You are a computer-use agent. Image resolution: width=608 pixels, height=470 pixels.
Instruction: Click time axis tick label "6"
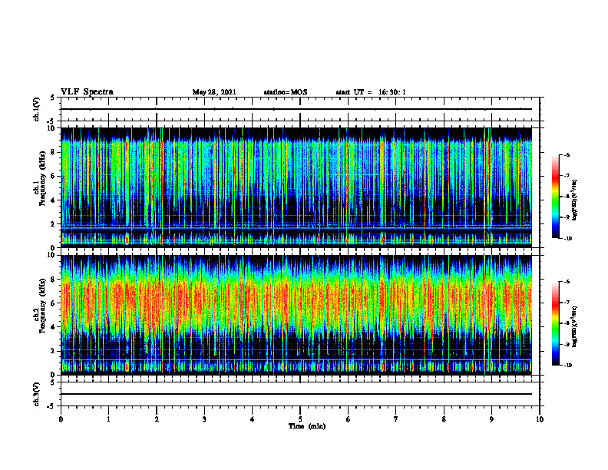(349, 419)
